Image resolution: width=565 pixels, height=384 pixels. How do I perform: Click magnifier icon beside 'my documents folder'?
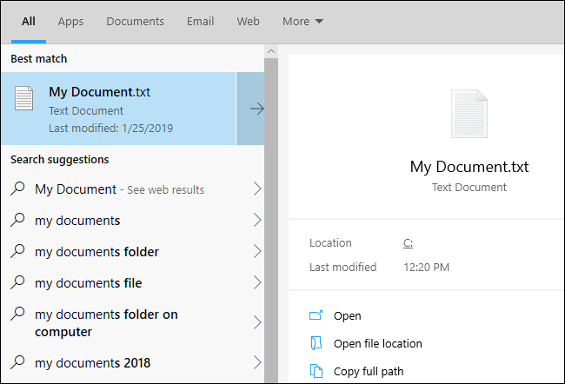(x=17, y=251)
